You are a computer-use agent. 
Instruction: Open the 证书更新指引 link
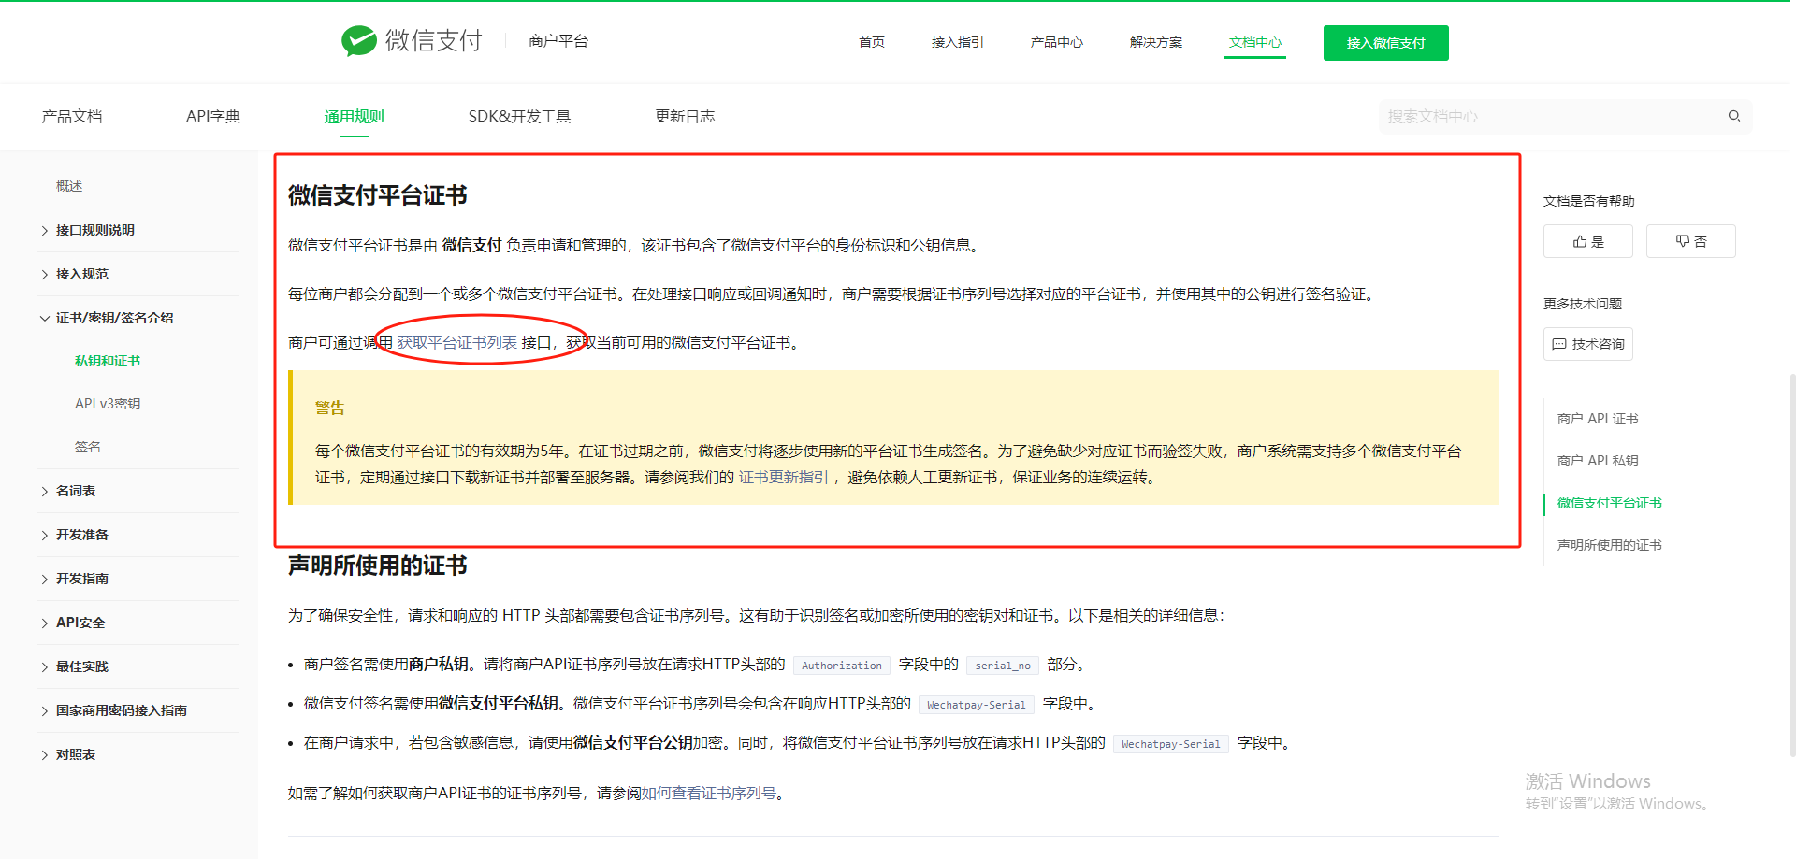pos(784,478)
